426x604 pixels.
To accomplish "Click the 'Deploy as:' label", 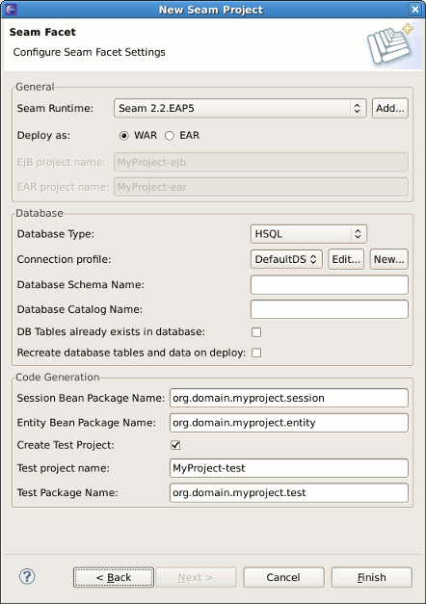I will pos(43,136).
